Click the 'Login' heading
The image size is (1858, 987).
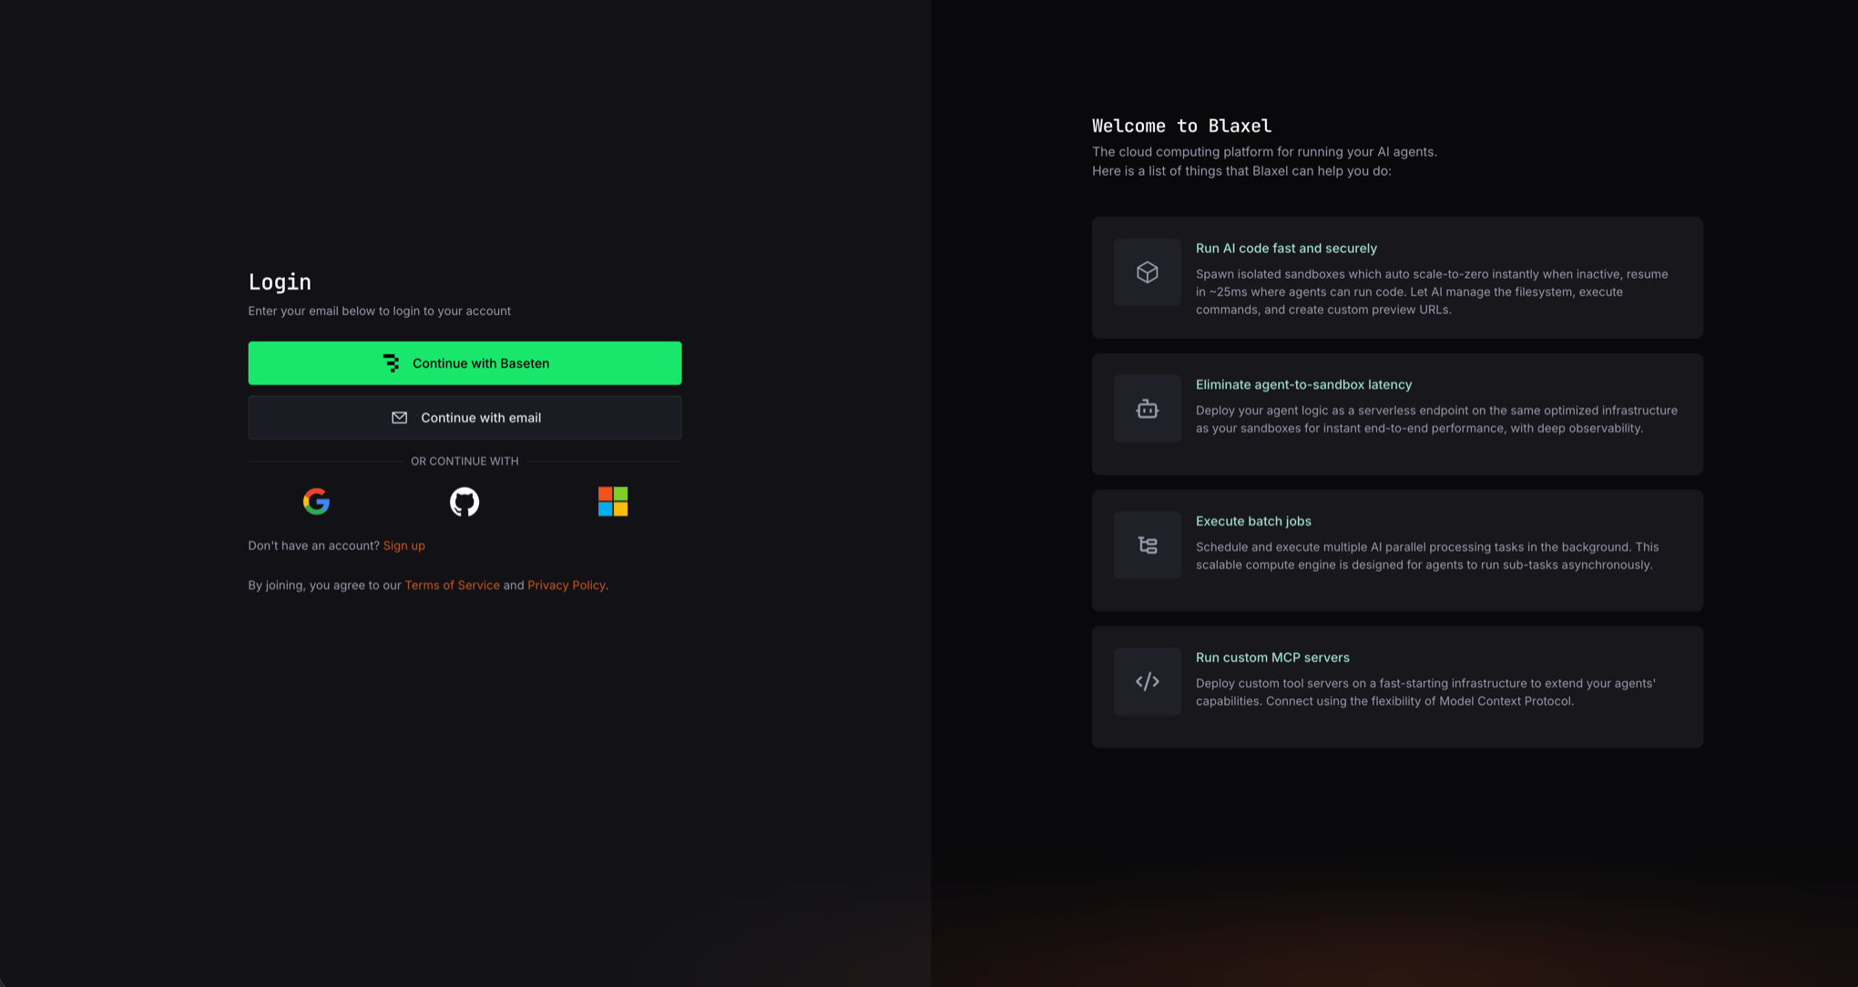coord(280,282)
